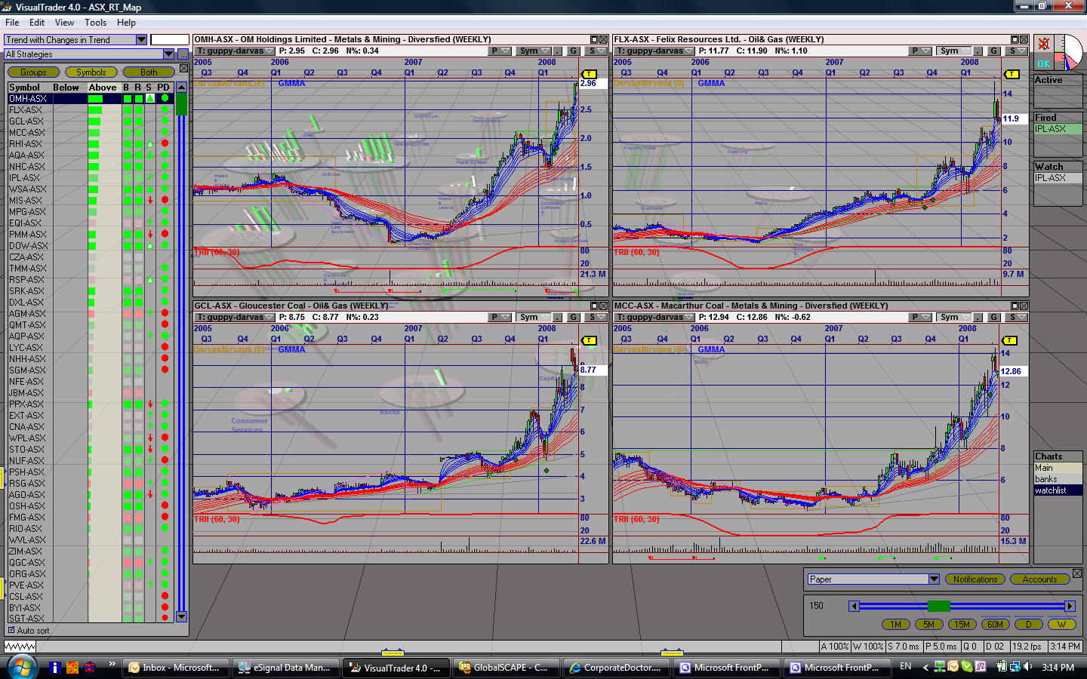Select the Main chart layout
This screenshot has height=679, width=1087.
click(x=1057, y=468)
